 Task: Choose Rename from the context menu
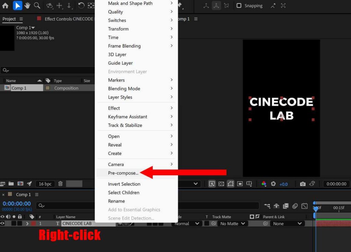click(136, 201)
